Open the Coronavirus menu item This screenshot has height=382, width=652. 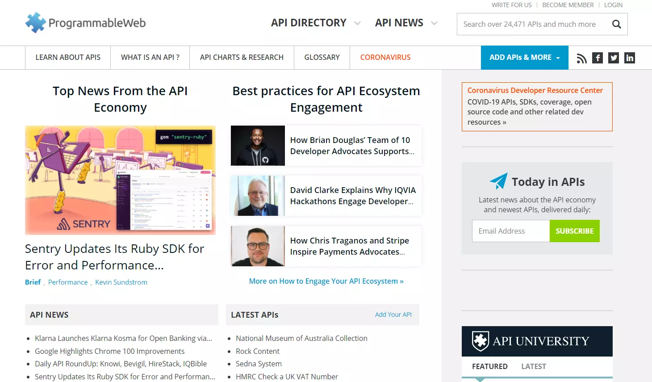(x=385, y=58)
